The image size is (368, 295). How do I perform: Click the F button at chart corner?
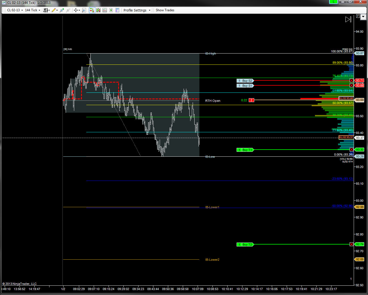click(358, 16)
